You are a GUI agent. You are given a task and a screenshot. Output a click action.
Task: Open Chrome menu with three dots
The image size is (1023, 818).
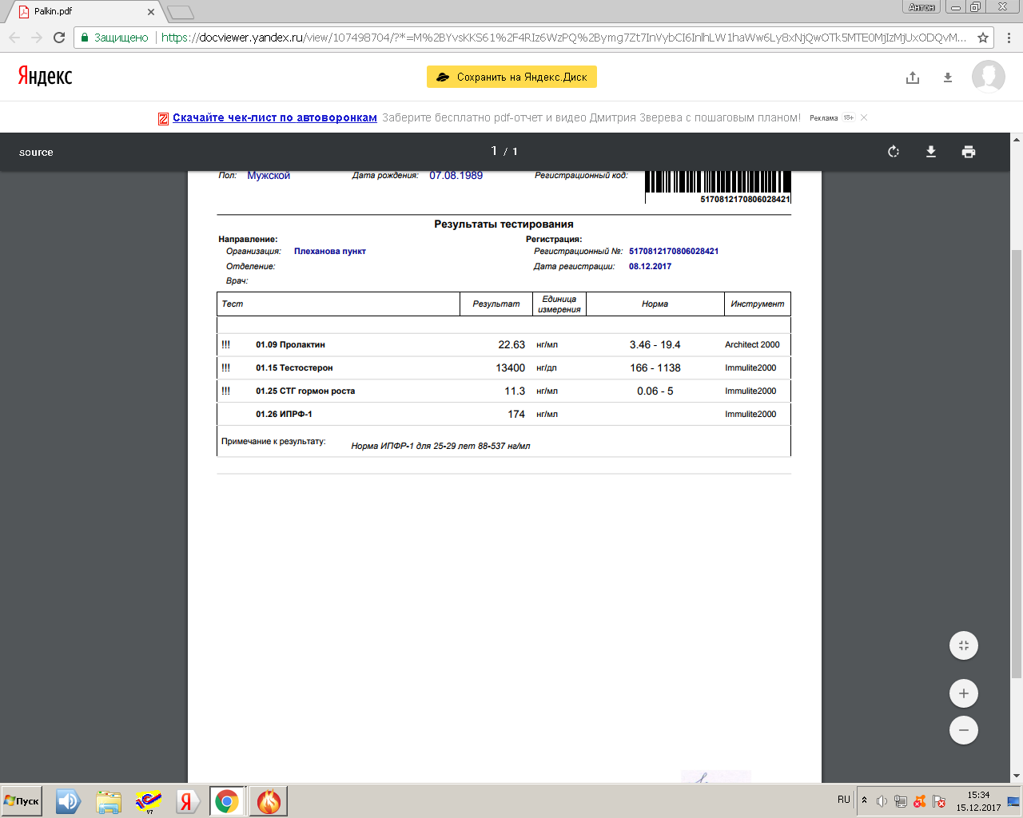pyautogui.click(x=1009, y=38)
